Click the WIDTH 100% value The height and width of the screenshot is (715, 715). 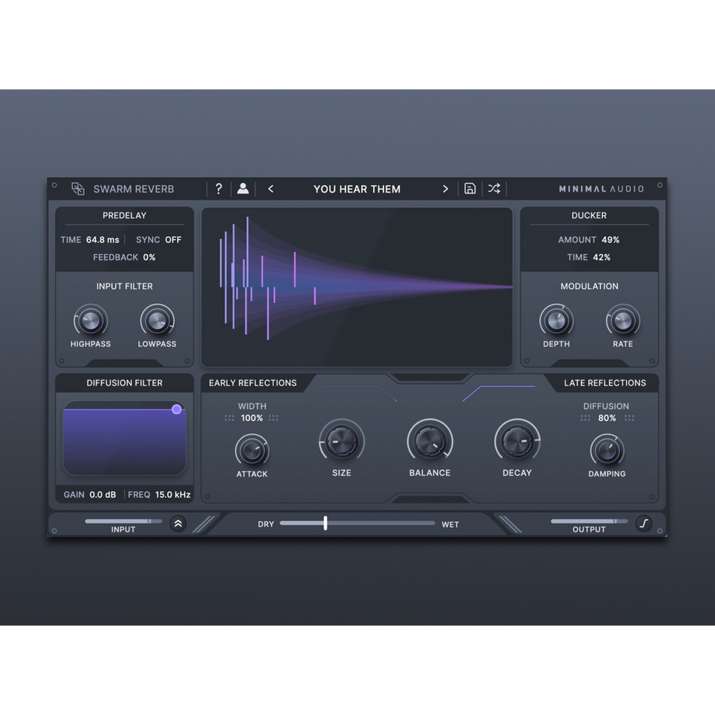click(x=251, y=418)
